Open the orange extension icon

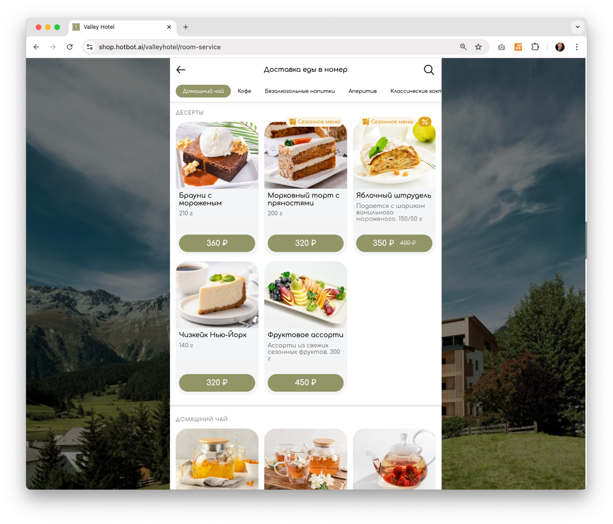pyautogui.click(x=518, y=47)
